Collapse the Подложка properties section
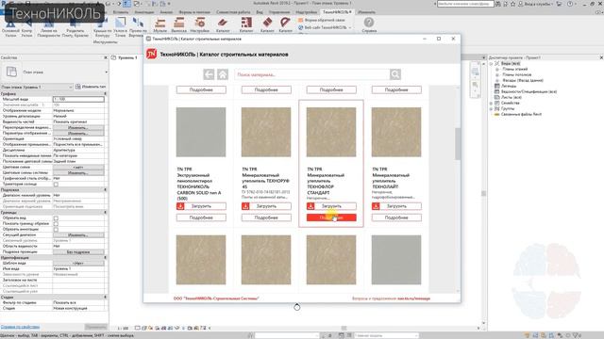Viewport: 604px width, 339px height. click(105, 190)
